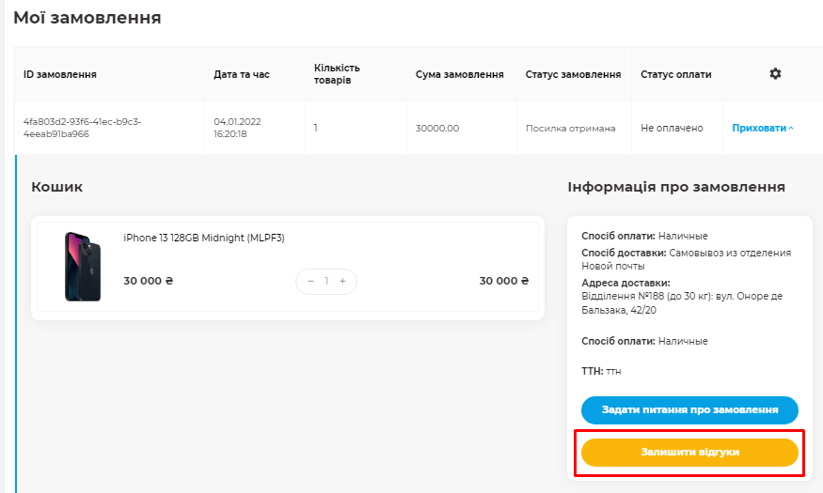Click the Задати питання про замовлення button
The width and height of the screenshot is (823, 493).
(x=689, y=410)
